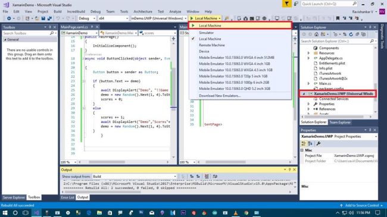Toggle word wrap icon in Output toolbar
The image size is (387, 217).
pos(215,177)
